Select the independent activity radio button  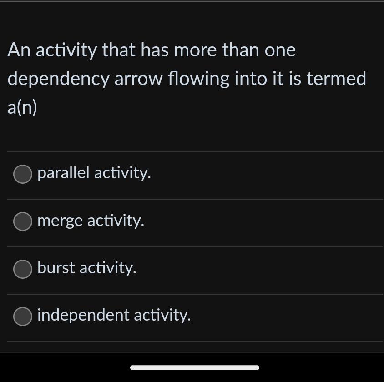(x=23, y=317)
